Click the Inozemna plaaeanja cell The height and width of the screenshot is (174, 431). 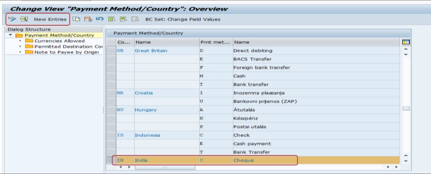pyautogui.click(x=316, y=93)
